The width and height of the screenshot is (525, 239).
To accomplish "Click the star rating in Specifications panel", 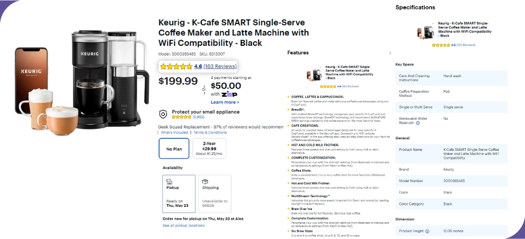I will click(x=441, y=45).
